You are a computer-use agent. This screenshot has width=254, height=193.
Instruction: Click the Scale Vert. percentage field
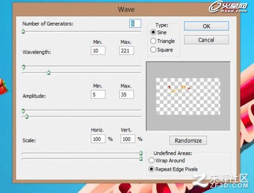pyautogui.click(x=128, y=139)
